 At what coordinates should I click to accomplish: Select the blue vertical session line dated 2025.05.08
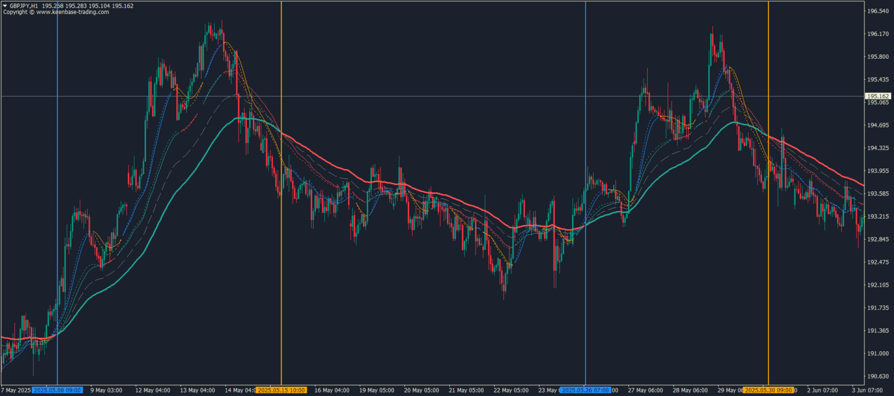[x=57, y=233]
